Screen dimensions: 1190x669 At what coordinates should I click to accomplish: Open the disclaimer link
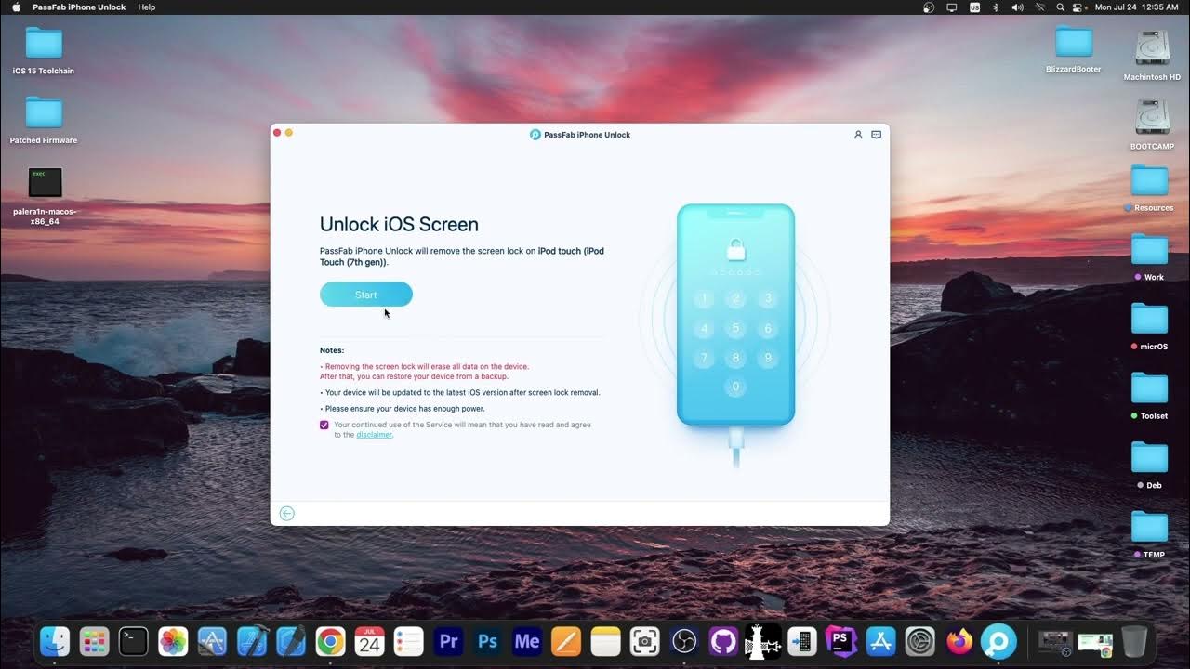[374, 435]
